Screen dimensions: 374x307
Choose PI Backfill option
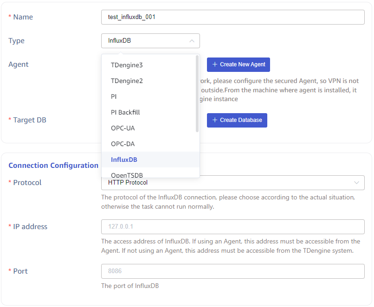click(x=125, y=112)
